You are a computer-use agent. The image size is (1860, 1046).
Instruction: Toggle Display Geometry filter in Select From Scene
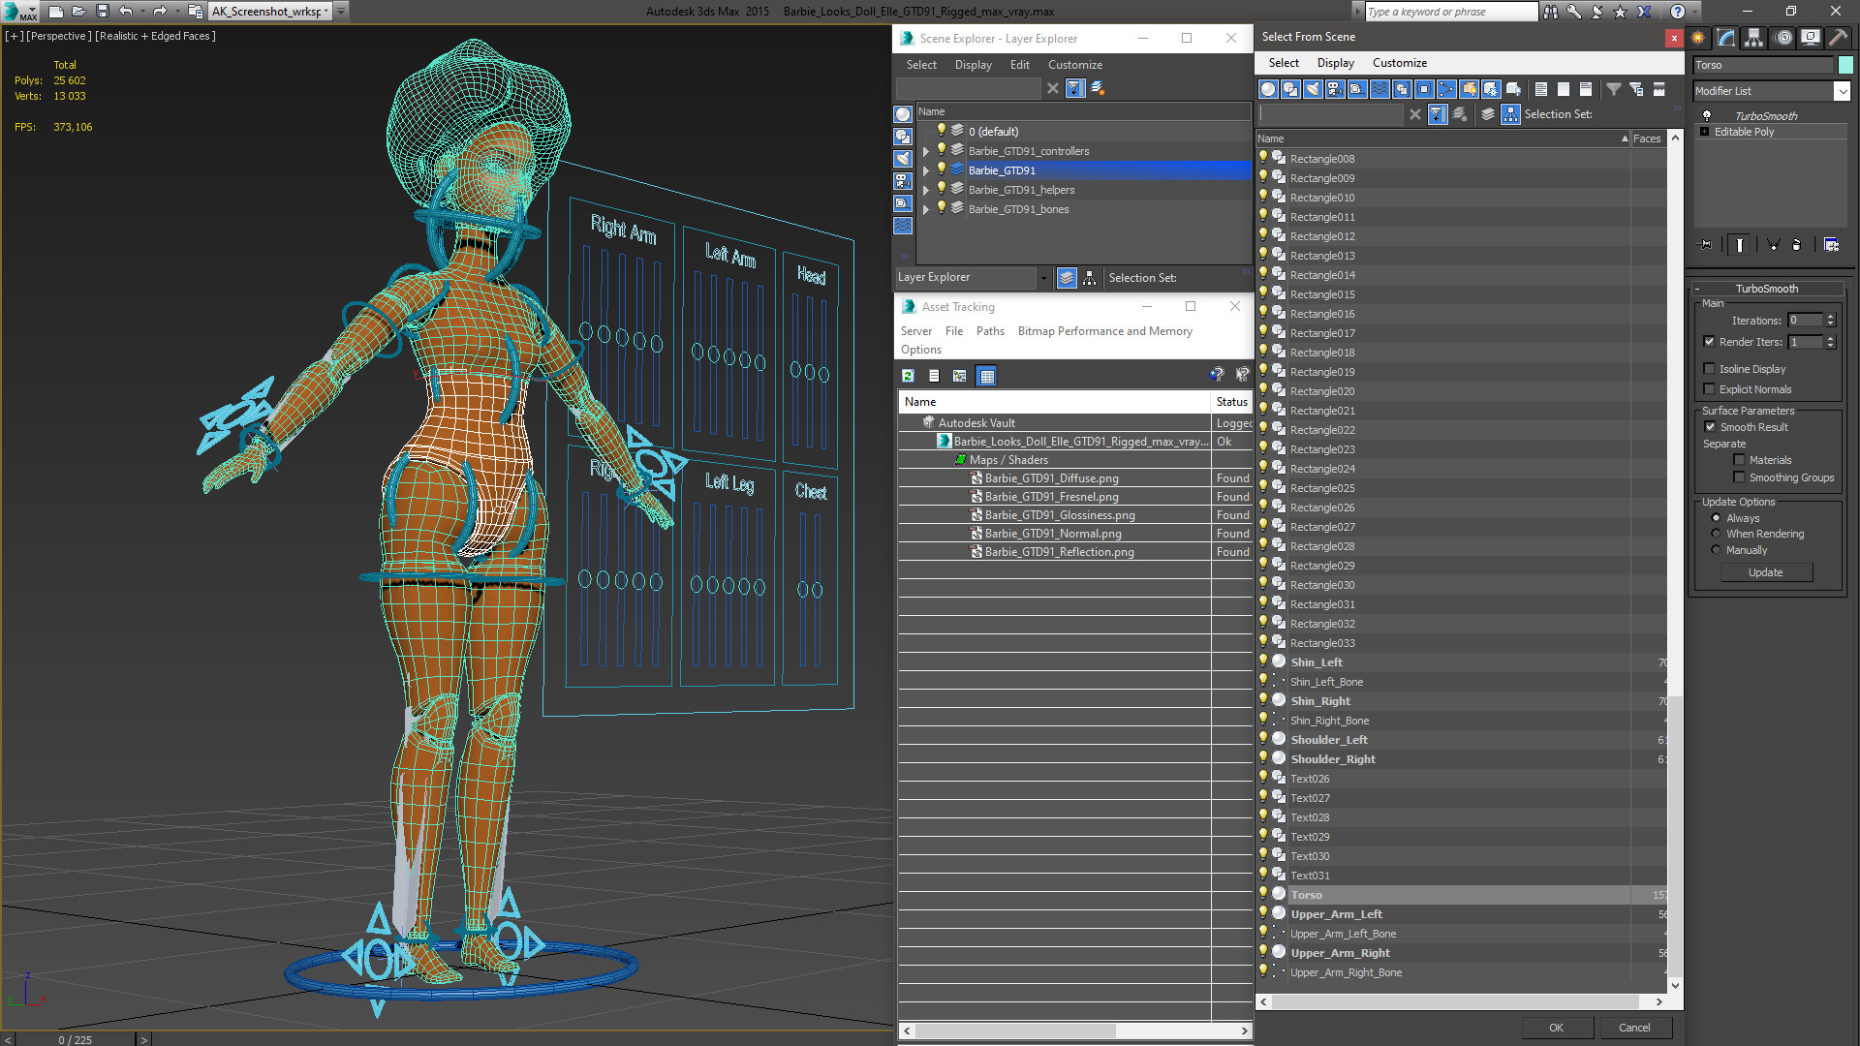[1268, 89]
